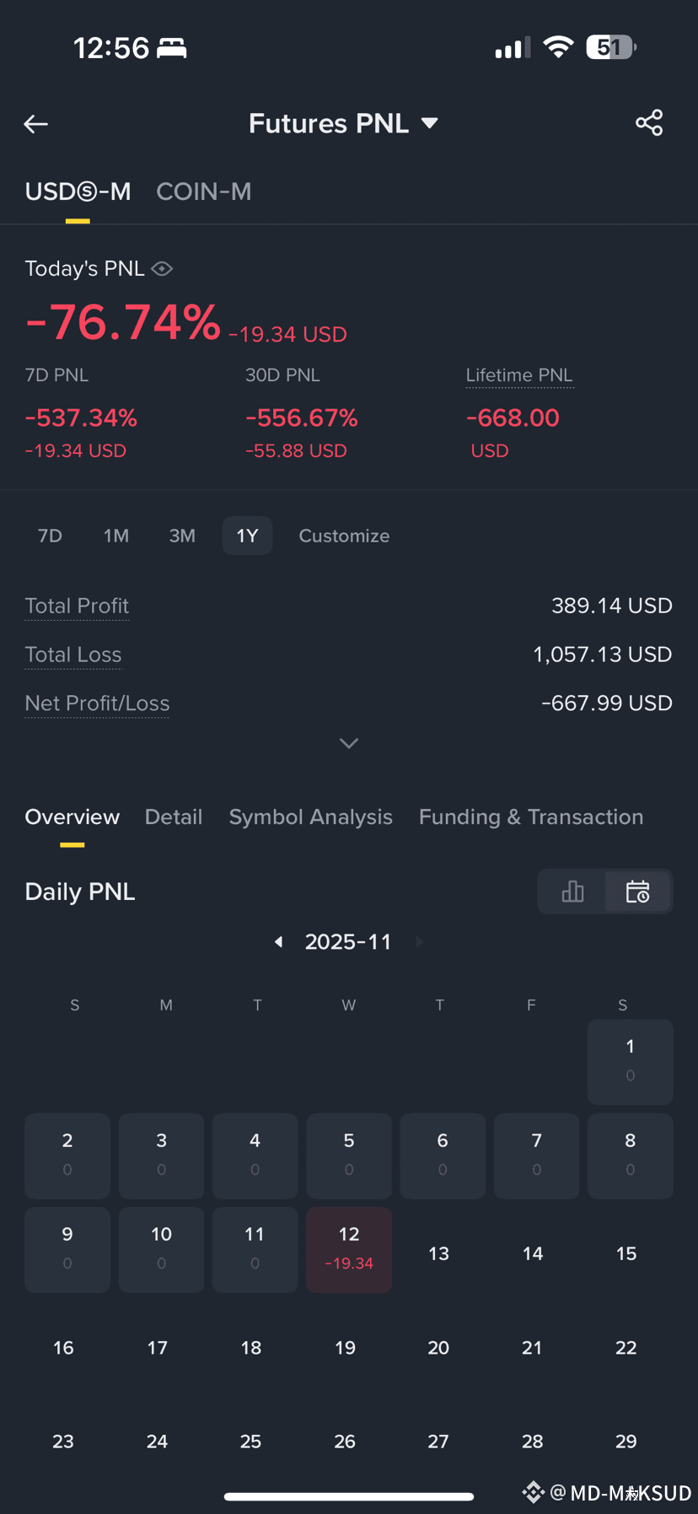Select the calendar view icon
Image resolution: width=698 pixels, height=1514 pixels.
tap(638, 892)
